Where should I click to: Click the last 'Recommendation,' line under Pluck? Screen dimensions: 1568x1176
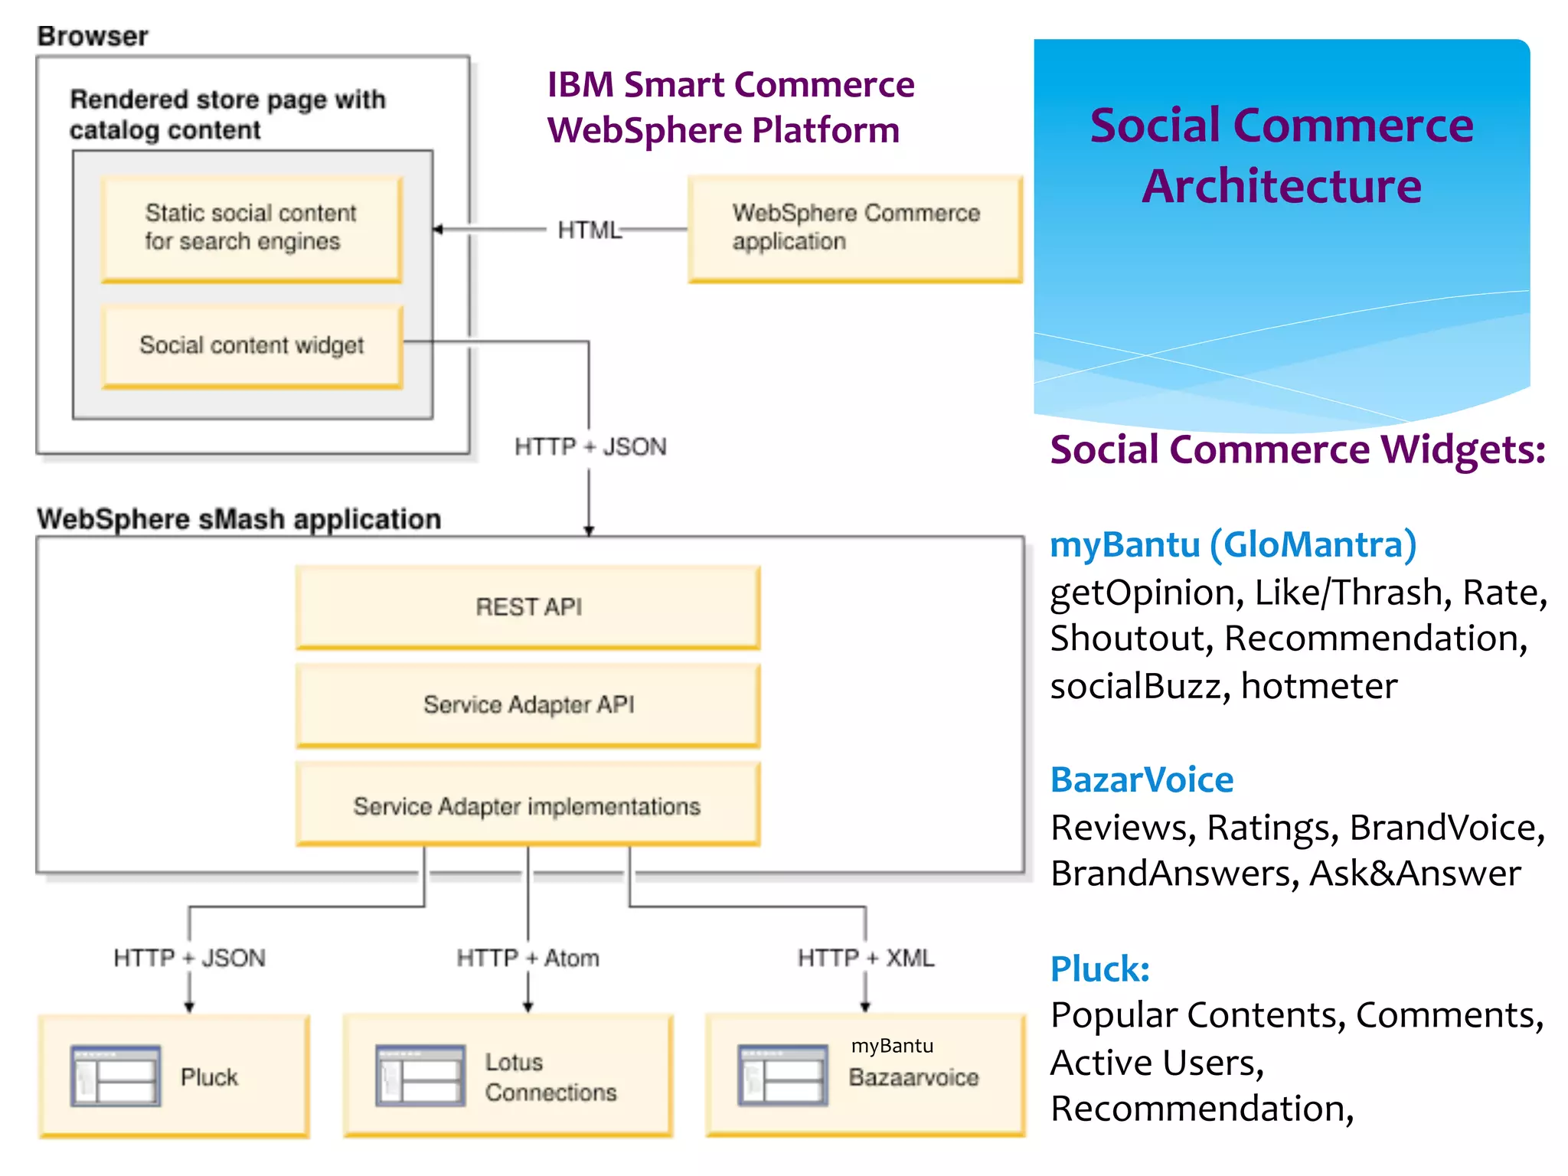[x=1202, y=1109]
